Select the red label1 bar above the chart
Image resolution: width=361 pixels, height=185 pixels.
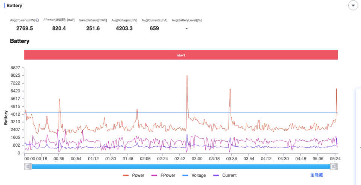[x=181, y=55]
